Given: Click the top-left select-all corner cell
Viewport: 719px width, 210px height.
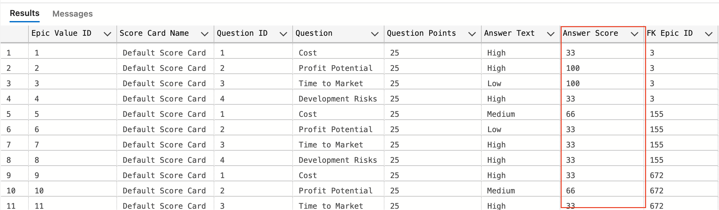Looking at the screenshot, I should click(14, 33).
